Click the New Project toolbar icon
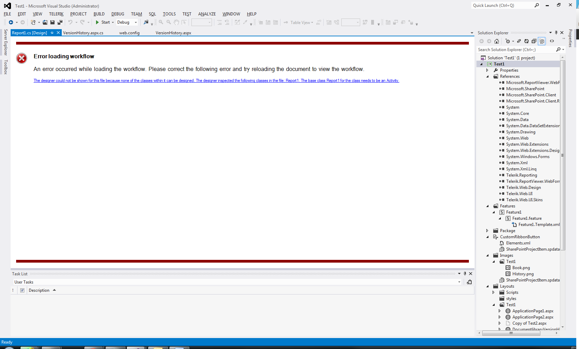Image resolution: width=579 pixels, height=349 pixels. 33,22
